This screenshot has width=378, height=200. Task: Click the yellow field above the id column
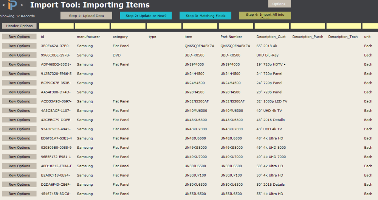point(56,26)
